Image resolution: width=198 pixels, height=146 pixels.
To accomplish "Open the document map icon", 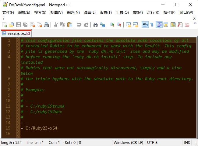I will pyautogui.click(x=173, y=25).
